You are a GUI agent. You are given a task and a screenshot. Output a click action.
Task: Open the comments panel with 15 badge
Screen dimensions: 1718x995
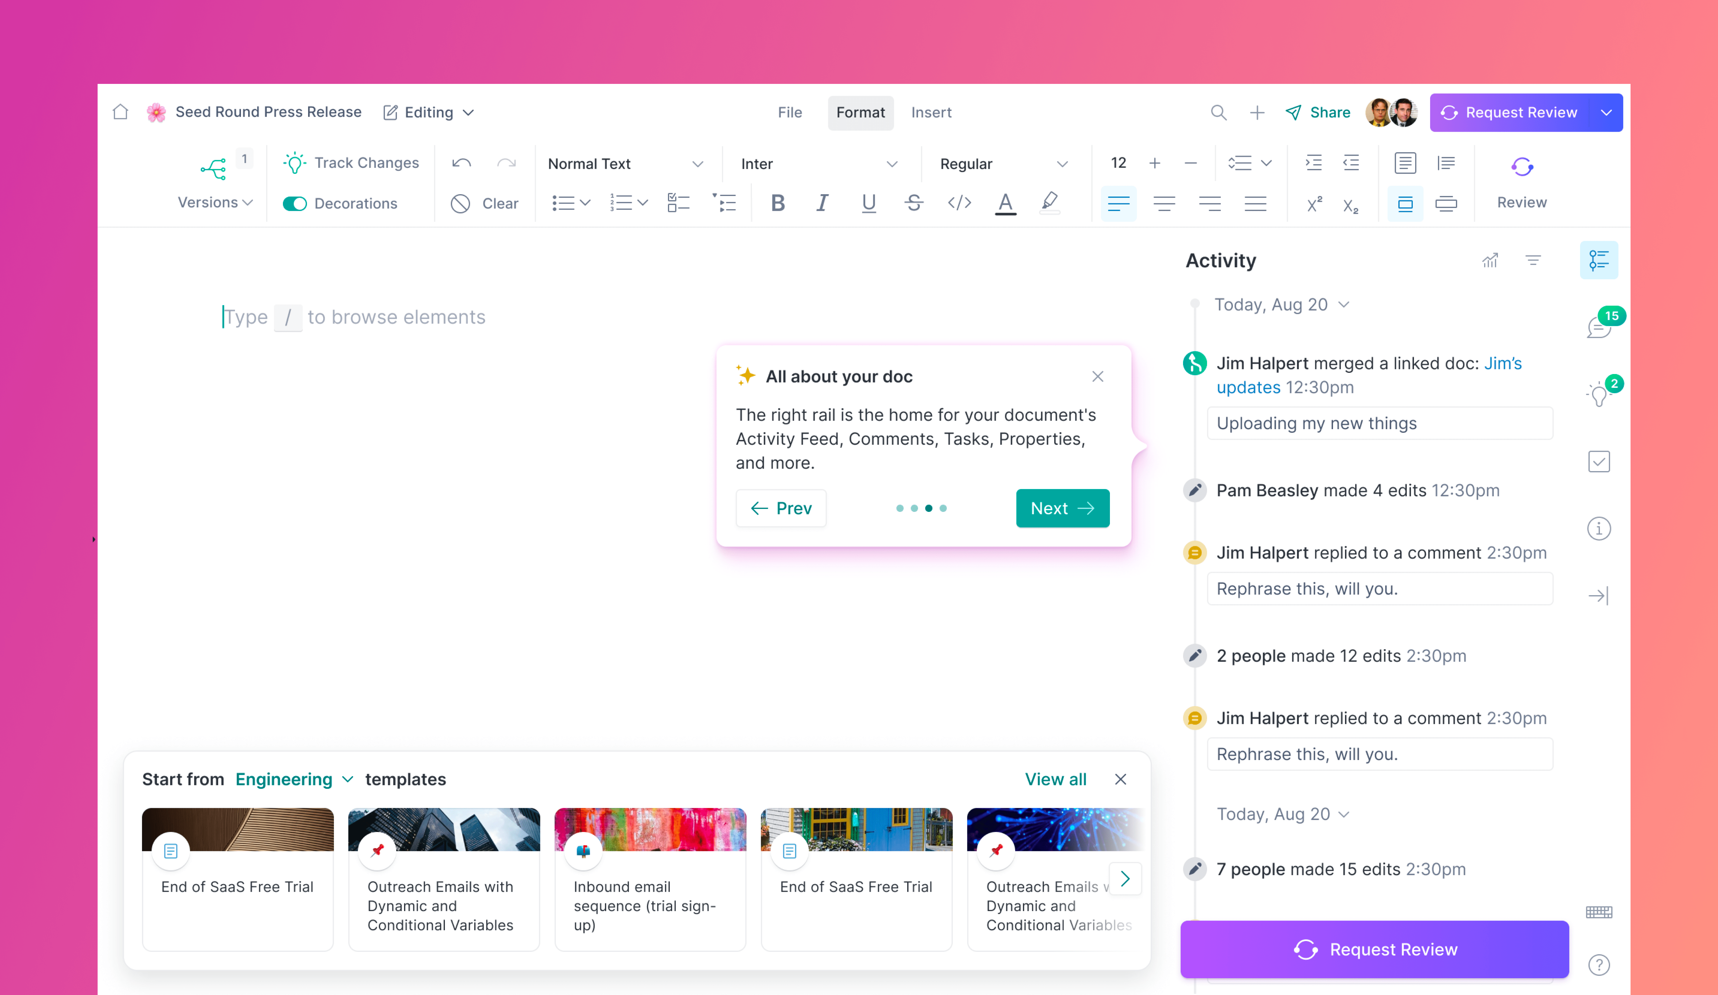(1599, 327)
